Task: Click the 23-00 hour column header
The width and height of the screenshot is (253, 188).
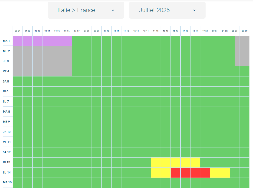Action: coord(245,31)
